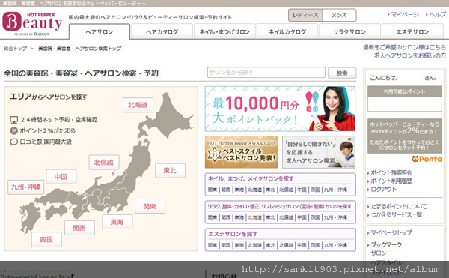Choose 中国 region on the map
Viewport: 449px width, 278px height.
click(61, 177)
